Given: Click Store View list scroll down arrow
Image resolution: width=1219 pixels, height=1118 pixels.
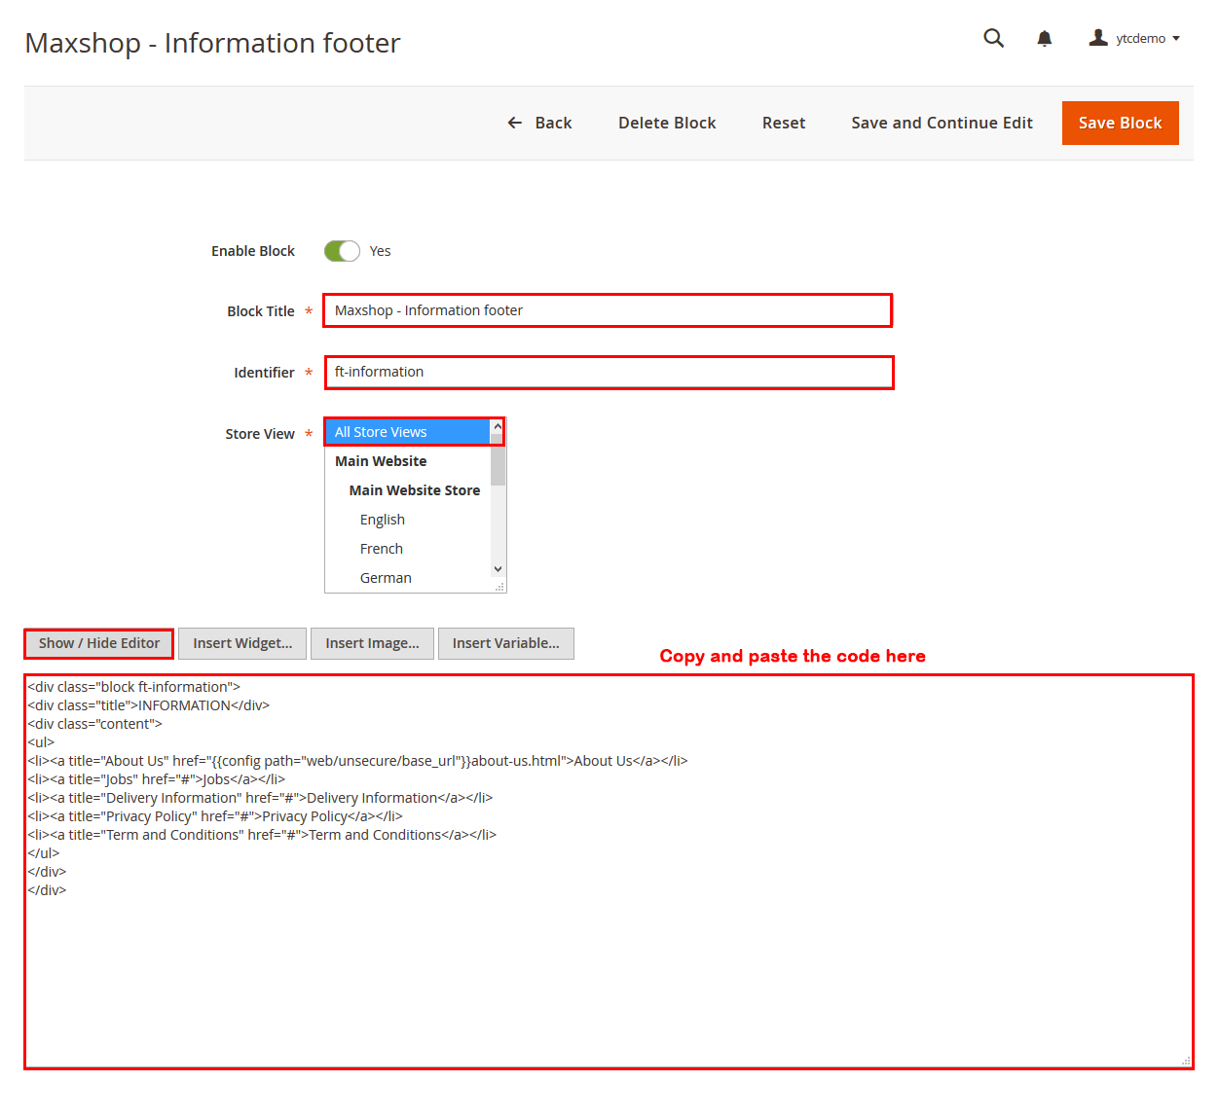Looking at the screenshot, I should (498, 569).
